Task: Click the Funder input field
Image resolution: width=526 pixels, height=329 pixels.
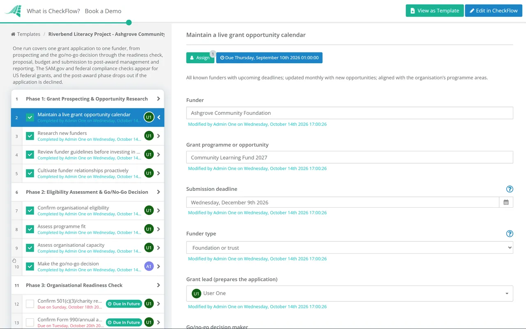Action: pos(350,113)
